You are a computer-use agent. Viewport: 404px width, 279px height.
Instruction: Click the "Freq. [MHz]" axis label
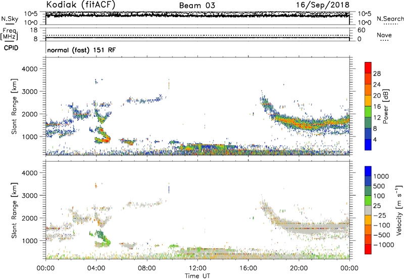[9, 34]
